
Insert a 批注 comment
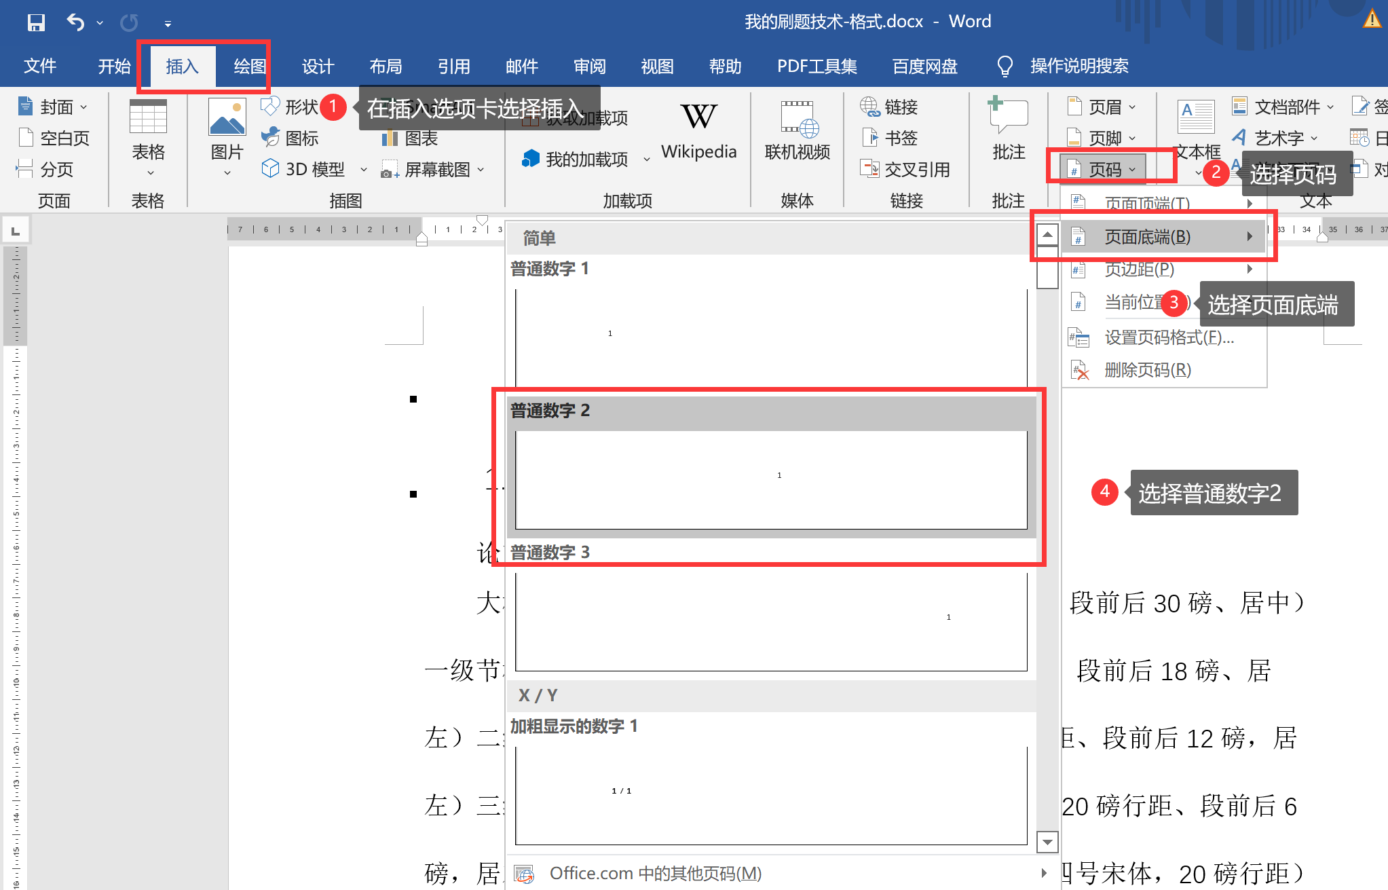point(1009,129)
